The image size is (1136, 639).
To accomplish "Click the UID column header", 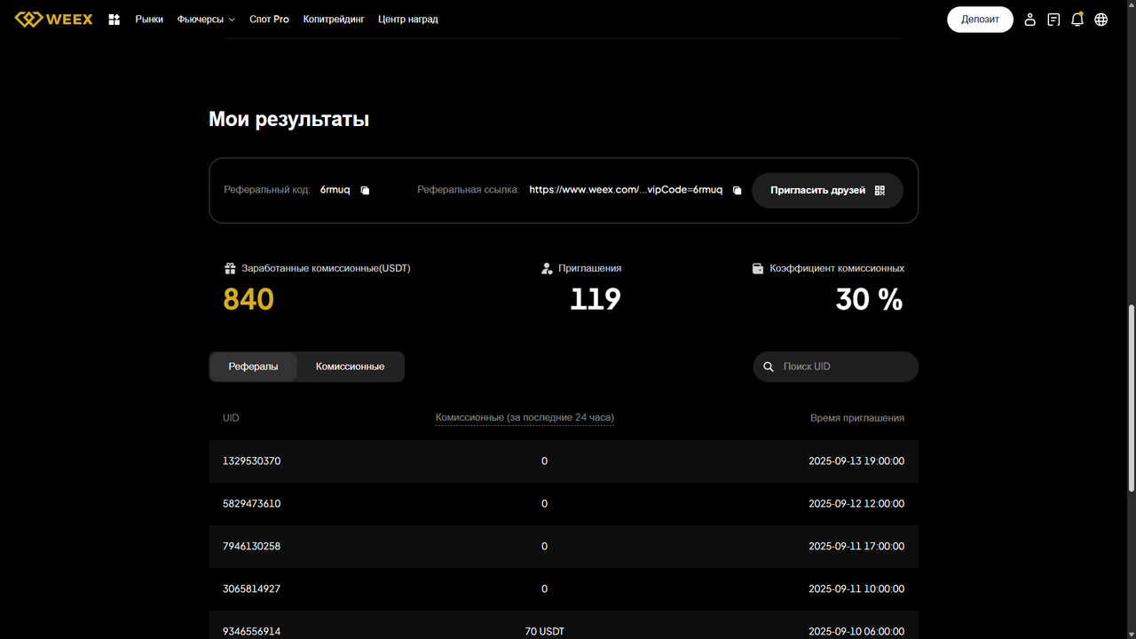I will [x=231, y=418].
